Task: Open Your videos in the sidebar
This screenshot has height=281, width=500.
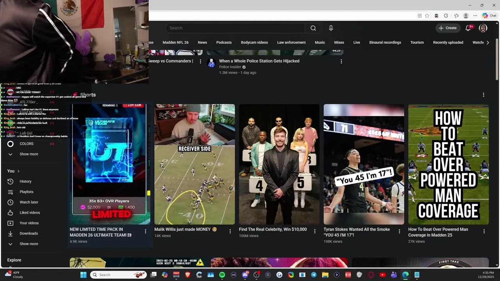Action: (x=29, y=223)
